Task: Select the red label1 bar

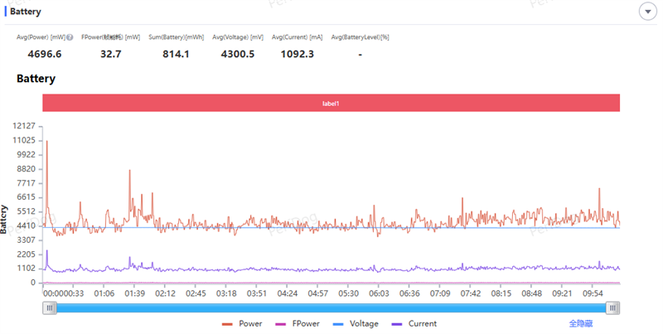Action: (x=331, y=103)
